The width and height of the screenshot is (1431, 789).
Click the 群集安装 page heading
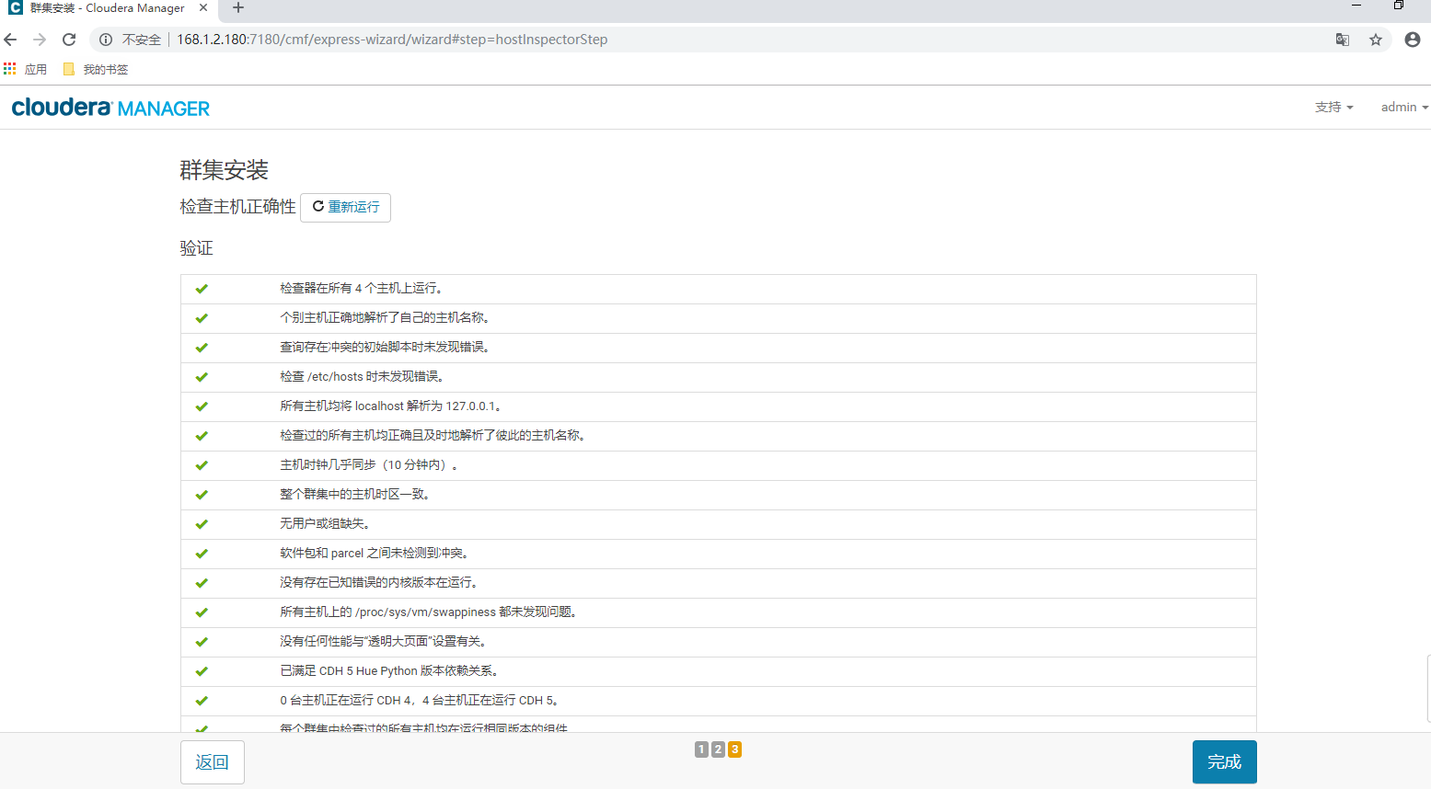pyautogui.click(x=224, y=170)
